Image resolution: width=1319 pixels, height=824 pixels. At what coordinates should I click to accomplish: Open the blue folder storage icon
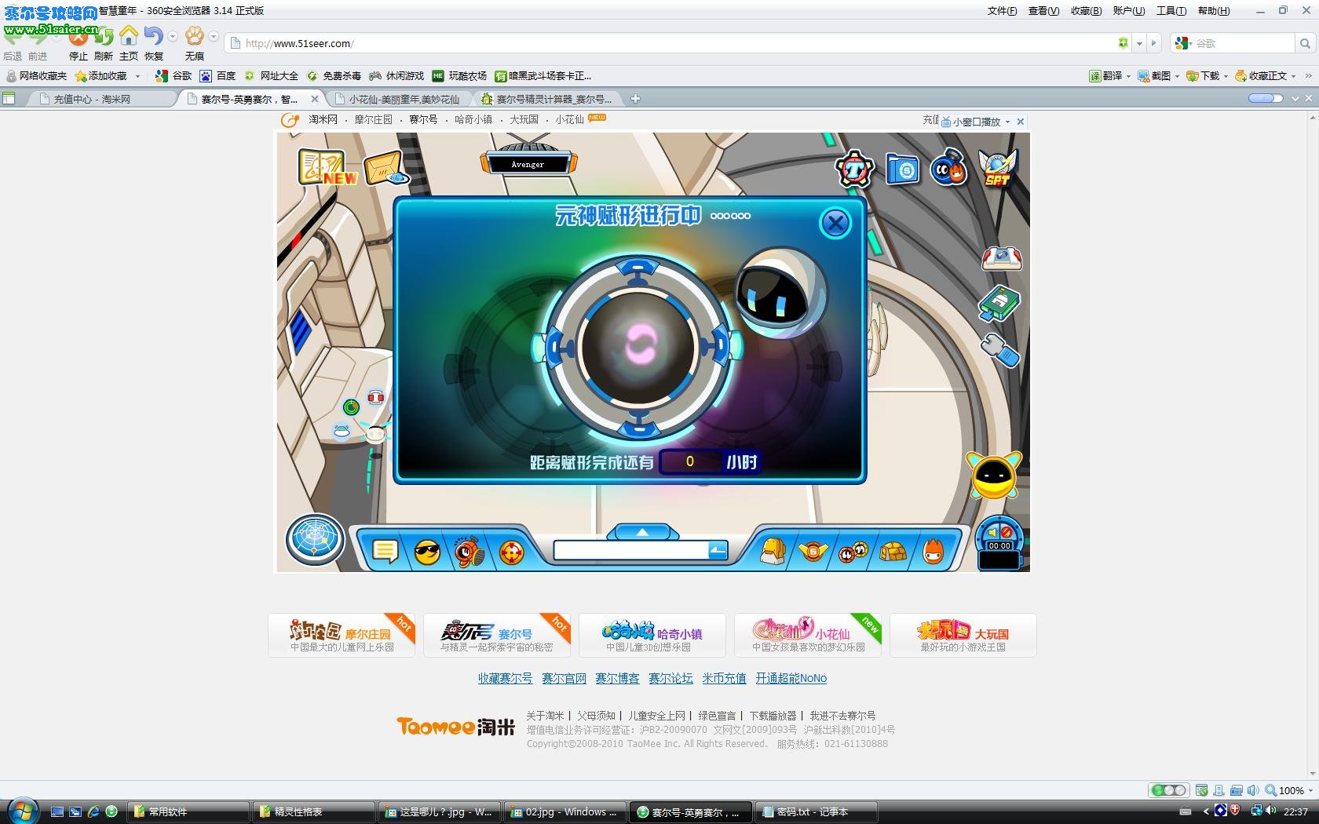(x=903, y=169)
